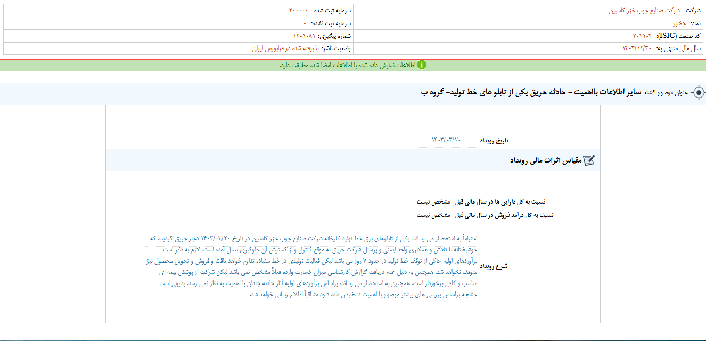The width and height of the screenshot is (706, 341).
Task: Click inside the blue event description paragraph
Action: click(x=314, y=266)
